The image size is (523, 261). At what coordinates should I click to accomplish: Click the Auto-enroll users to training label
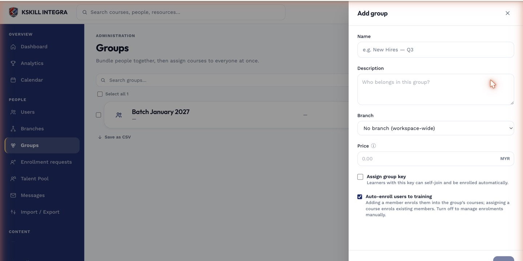tap(398, 197)
